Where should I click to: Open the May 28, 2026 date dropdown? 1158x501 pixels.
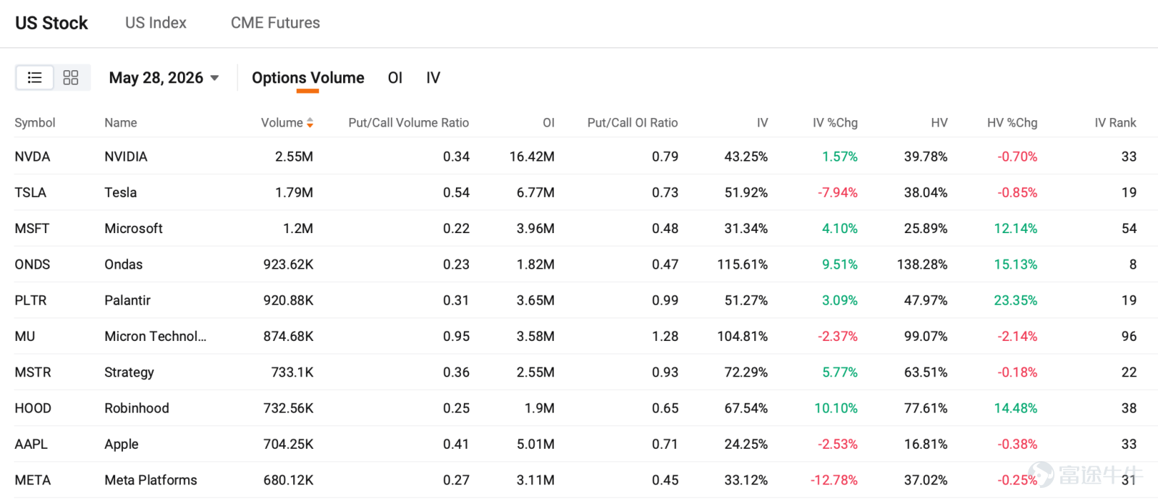point(164,77)
